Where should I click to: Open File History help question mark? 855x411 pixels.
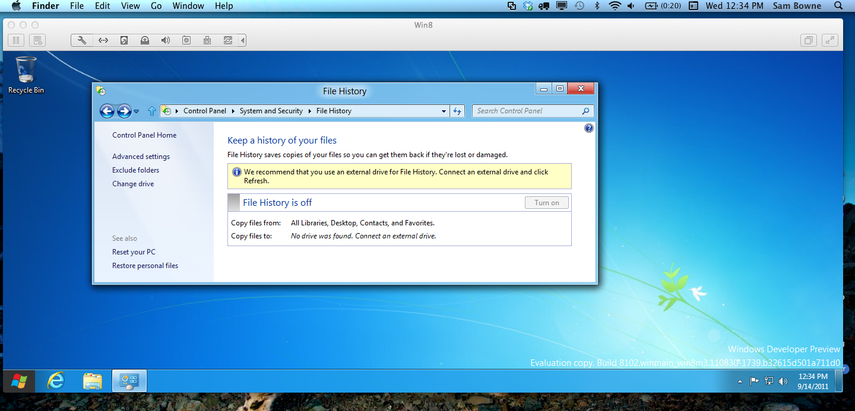589,128
